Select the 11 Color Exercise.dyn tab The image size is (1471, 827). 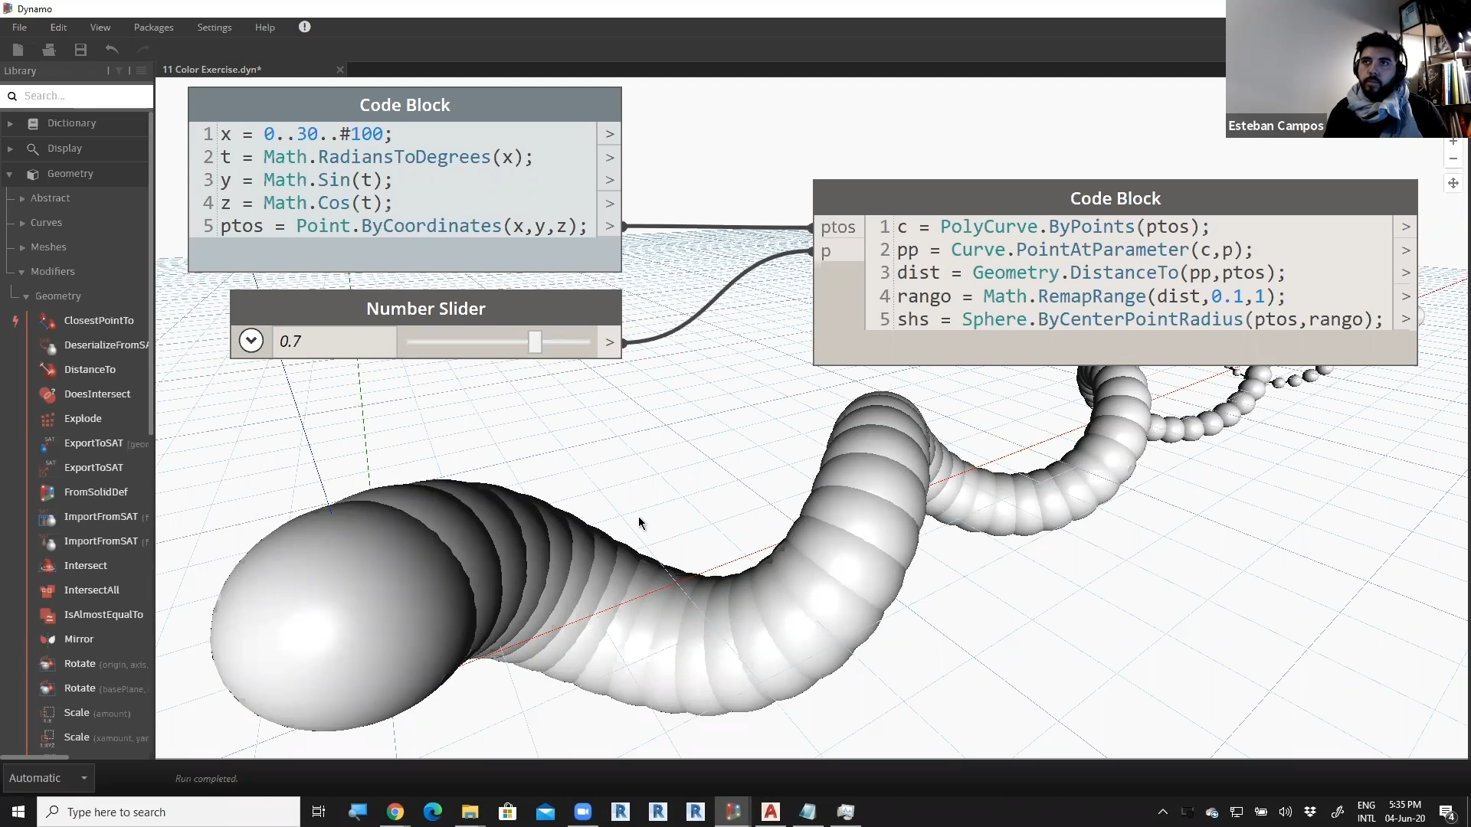tap(212, 70)
